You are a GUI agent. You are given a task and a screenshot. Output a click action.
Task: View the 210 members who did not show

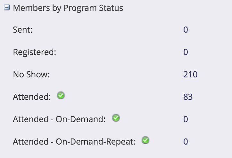(x=190, y=75)
